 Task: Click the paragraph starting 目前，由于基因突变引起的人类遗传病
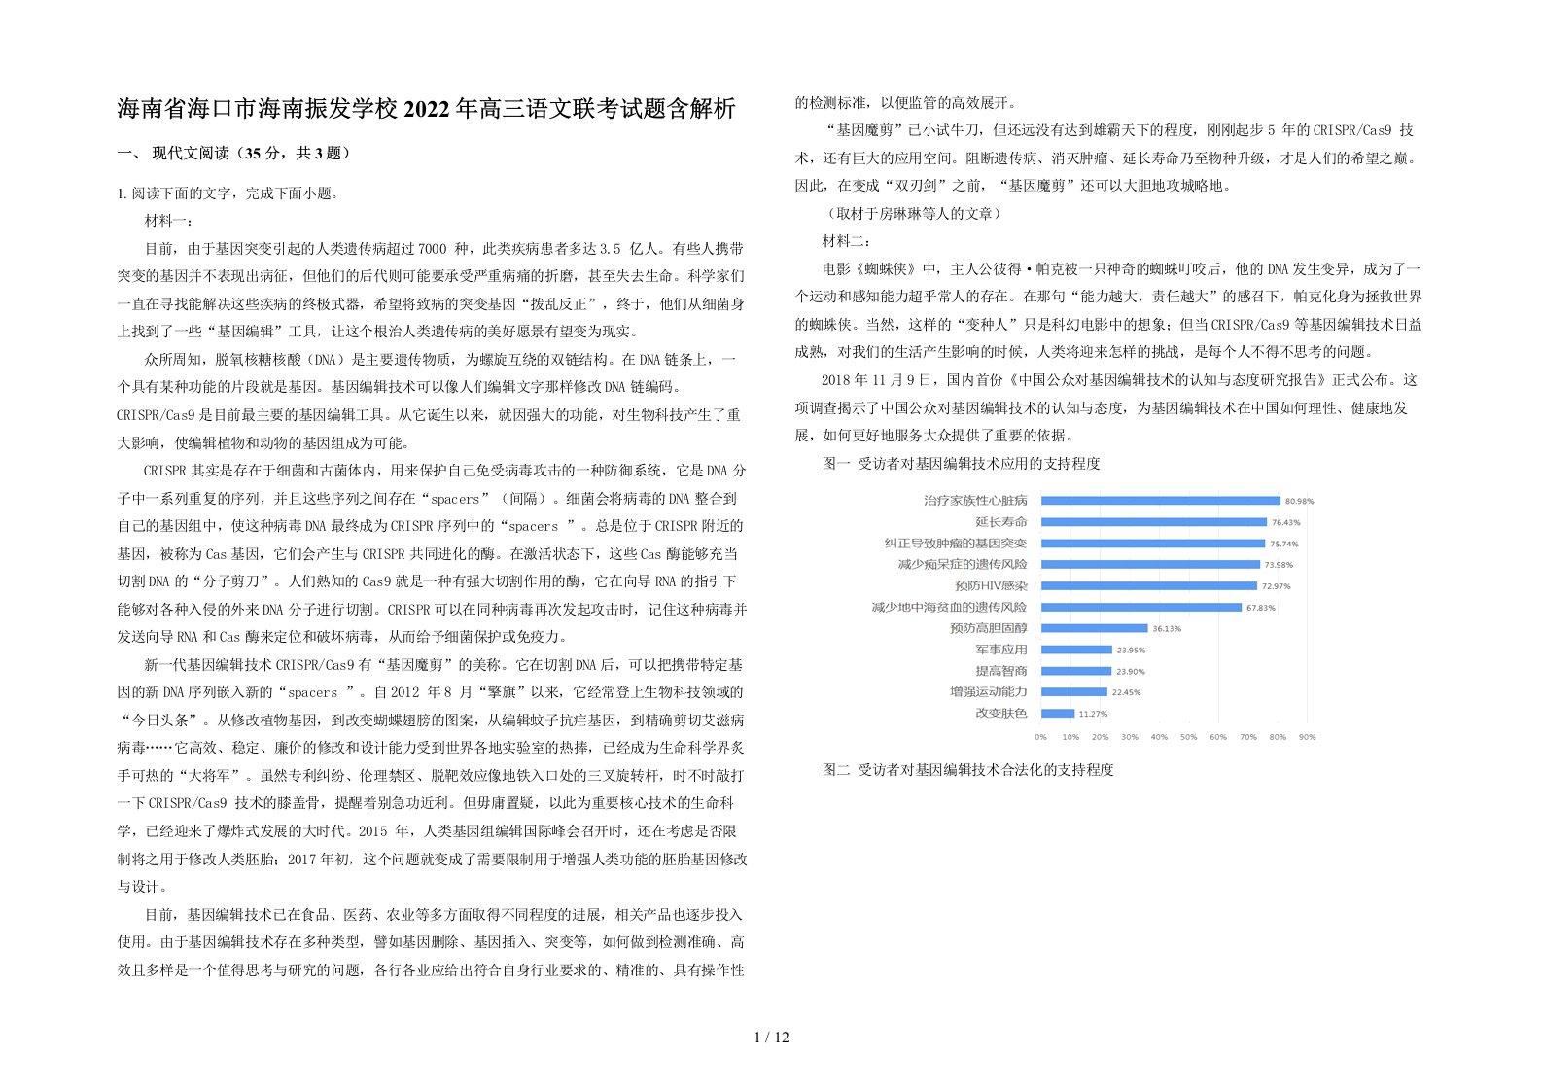coord(432,290)
